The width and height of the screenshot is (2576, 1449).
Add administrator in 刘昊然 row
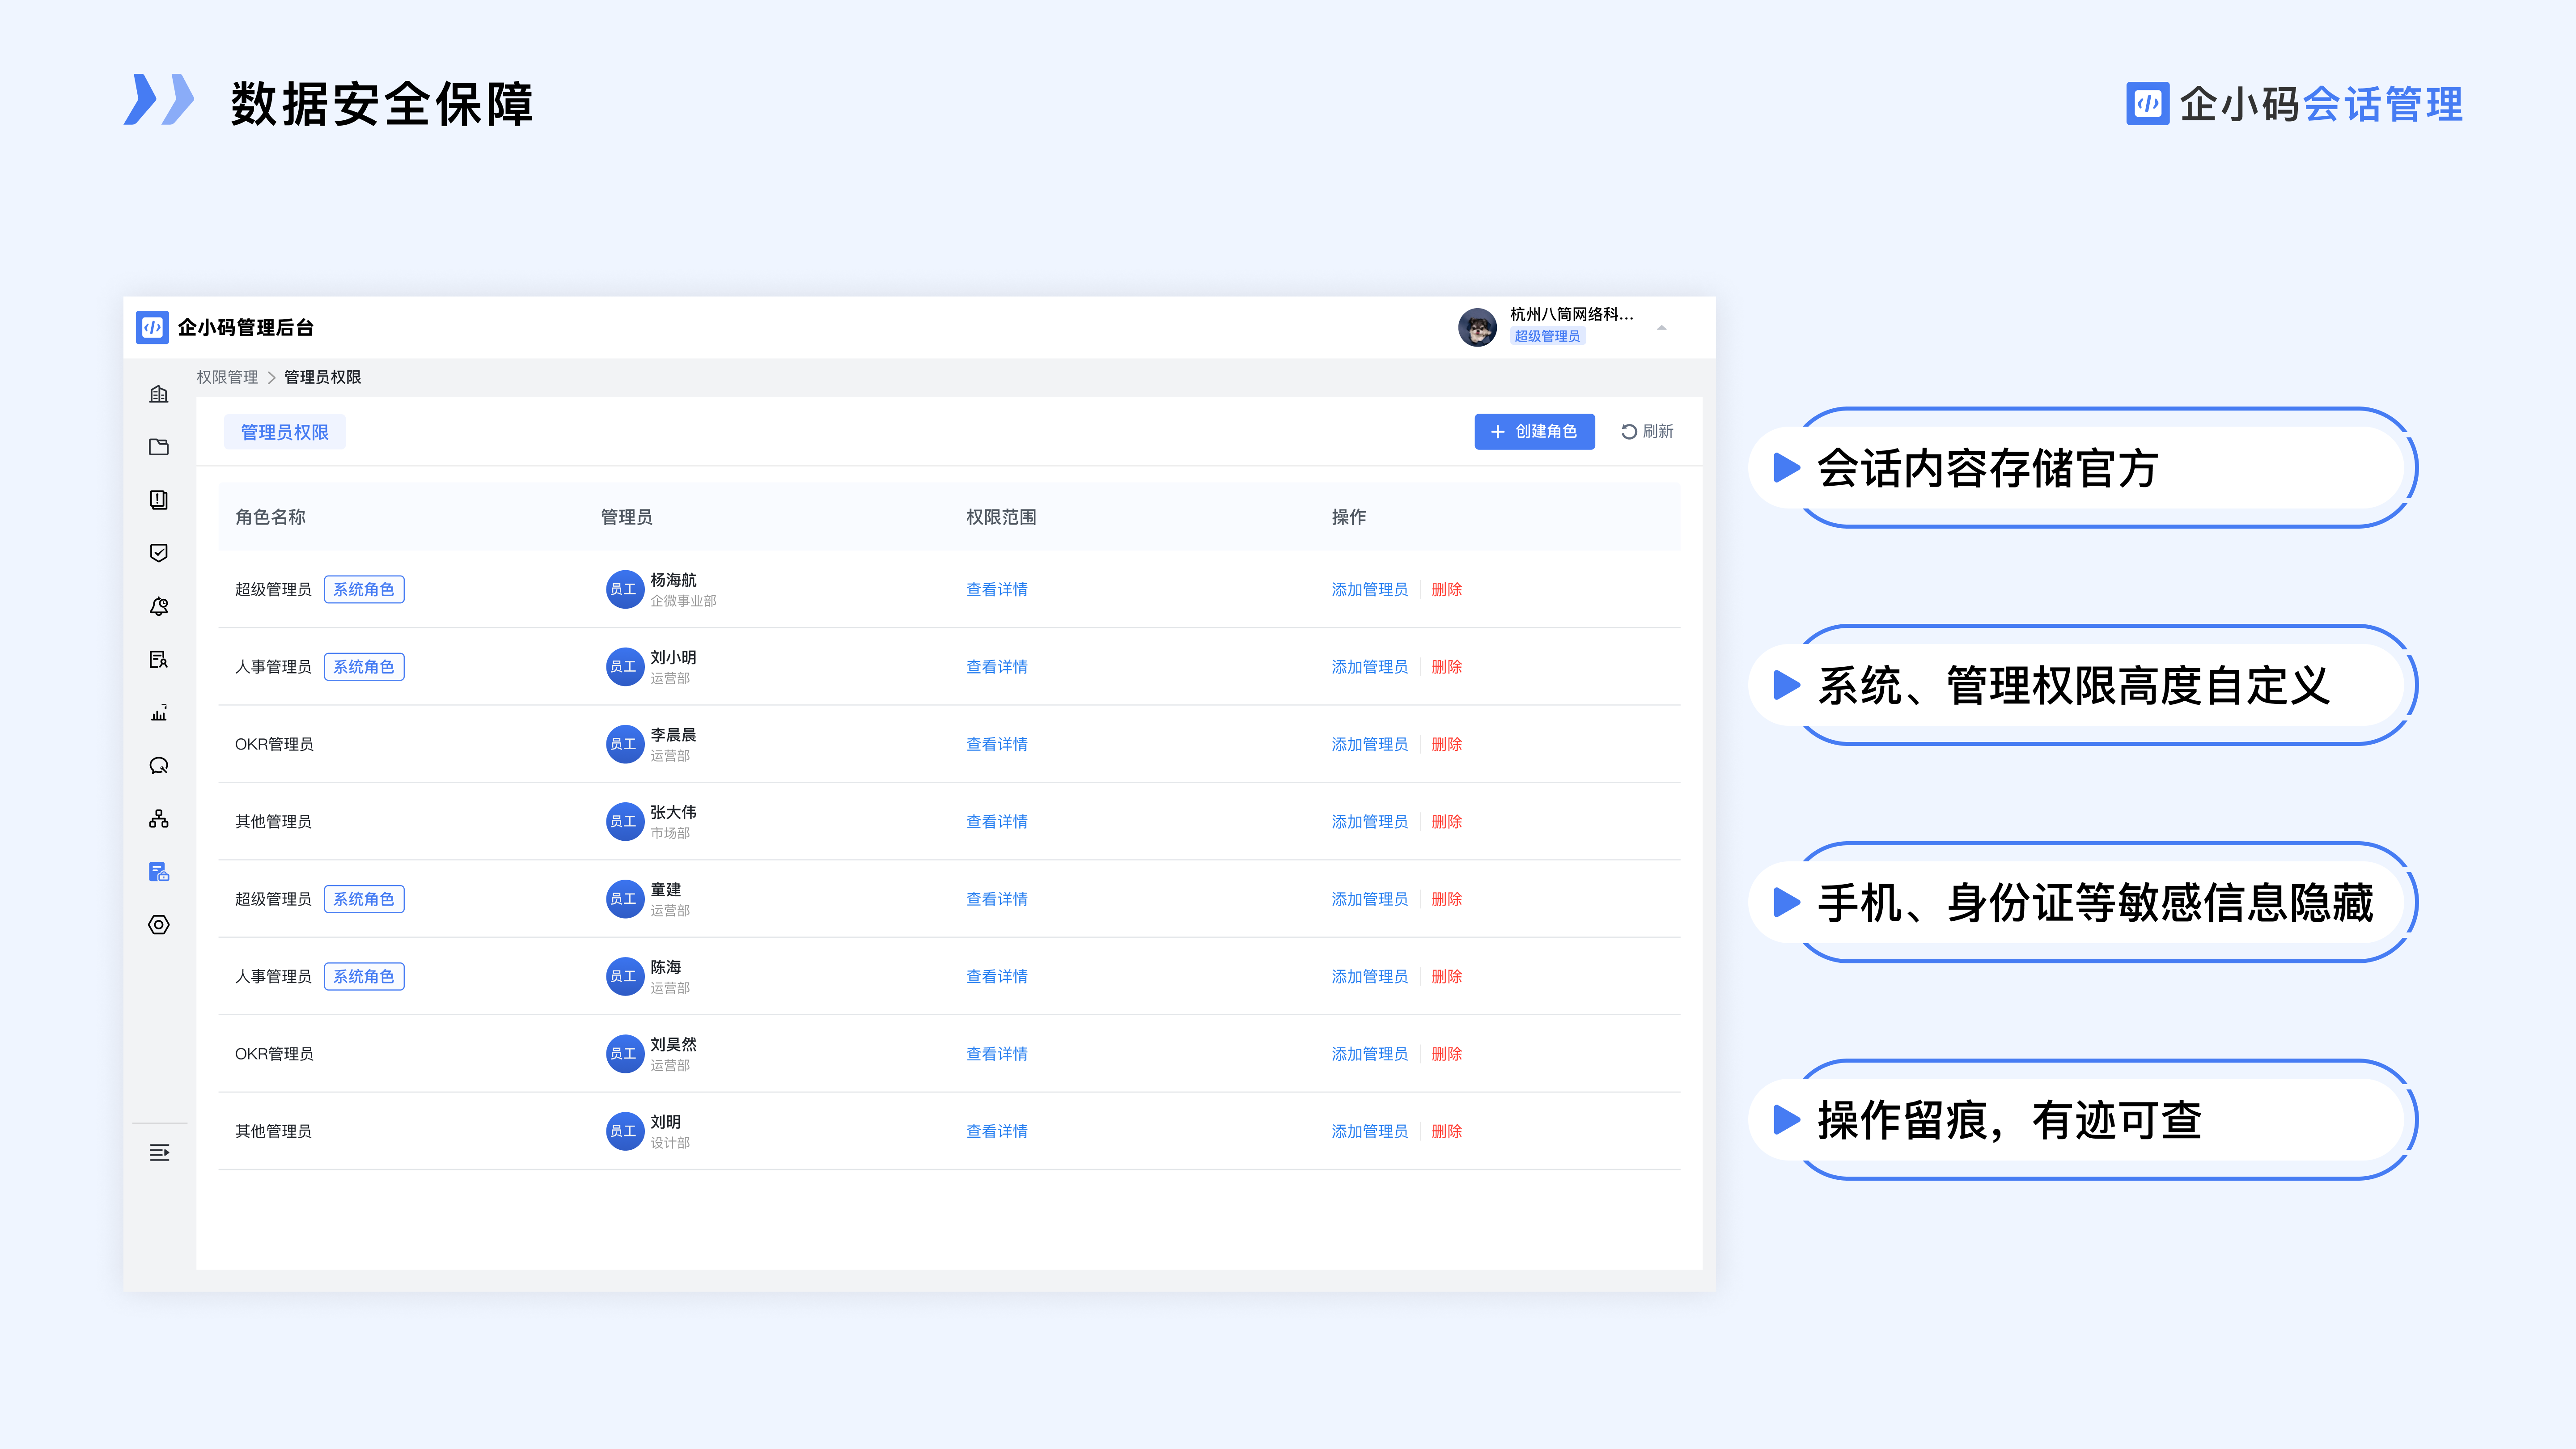[1369, 1054]
